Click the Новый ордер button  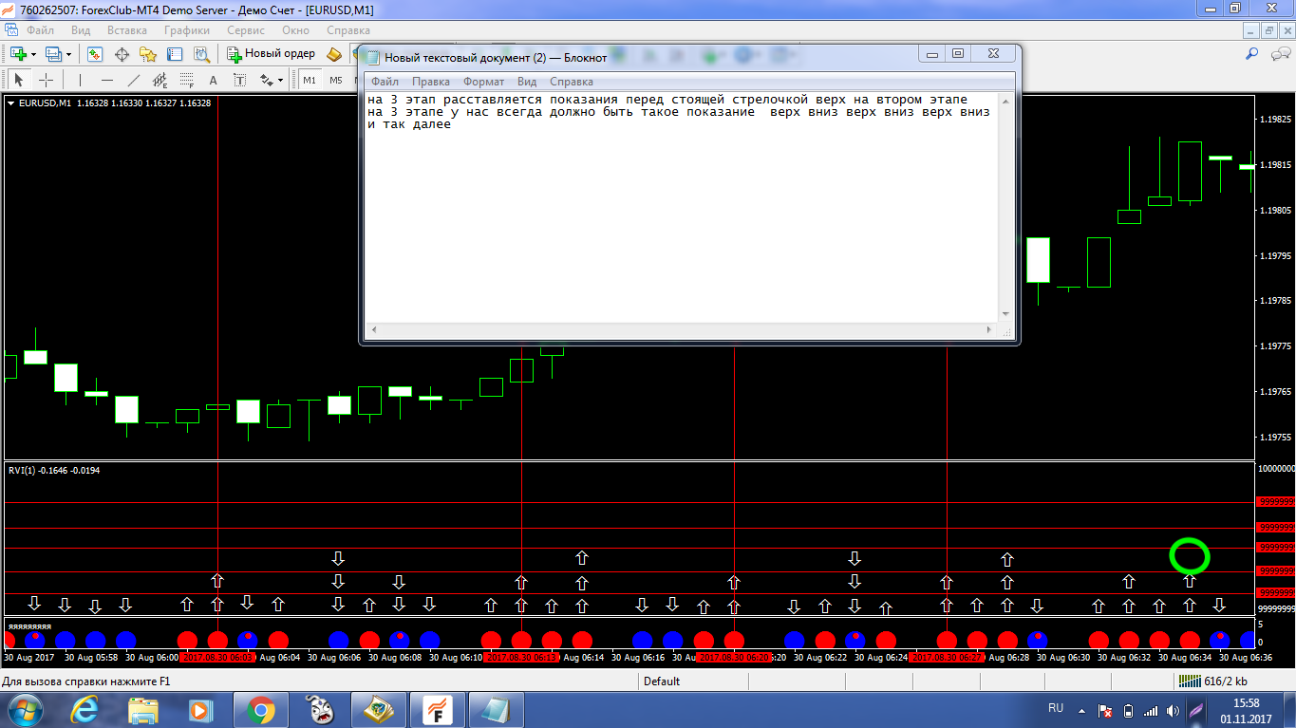tap(271, 54)
